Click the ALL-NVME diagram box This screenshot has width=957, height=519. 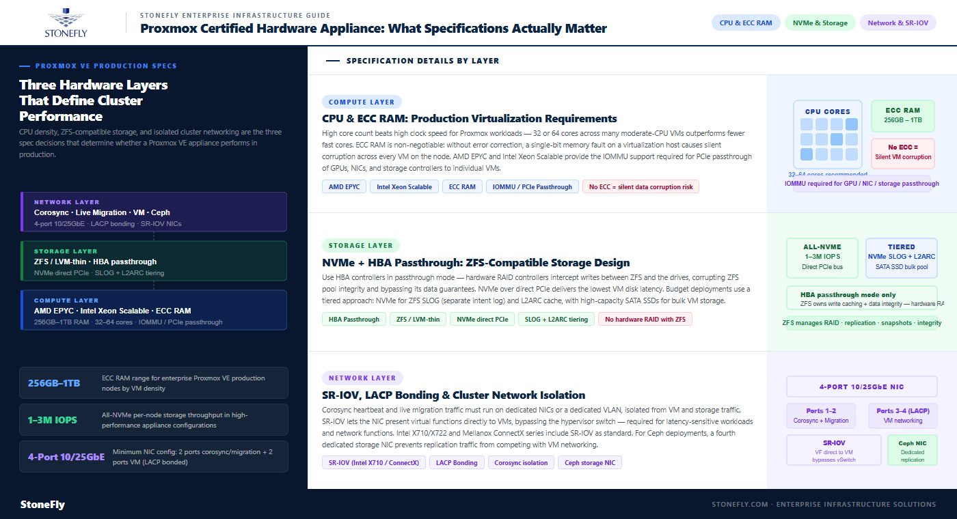(x=822, y=257)
